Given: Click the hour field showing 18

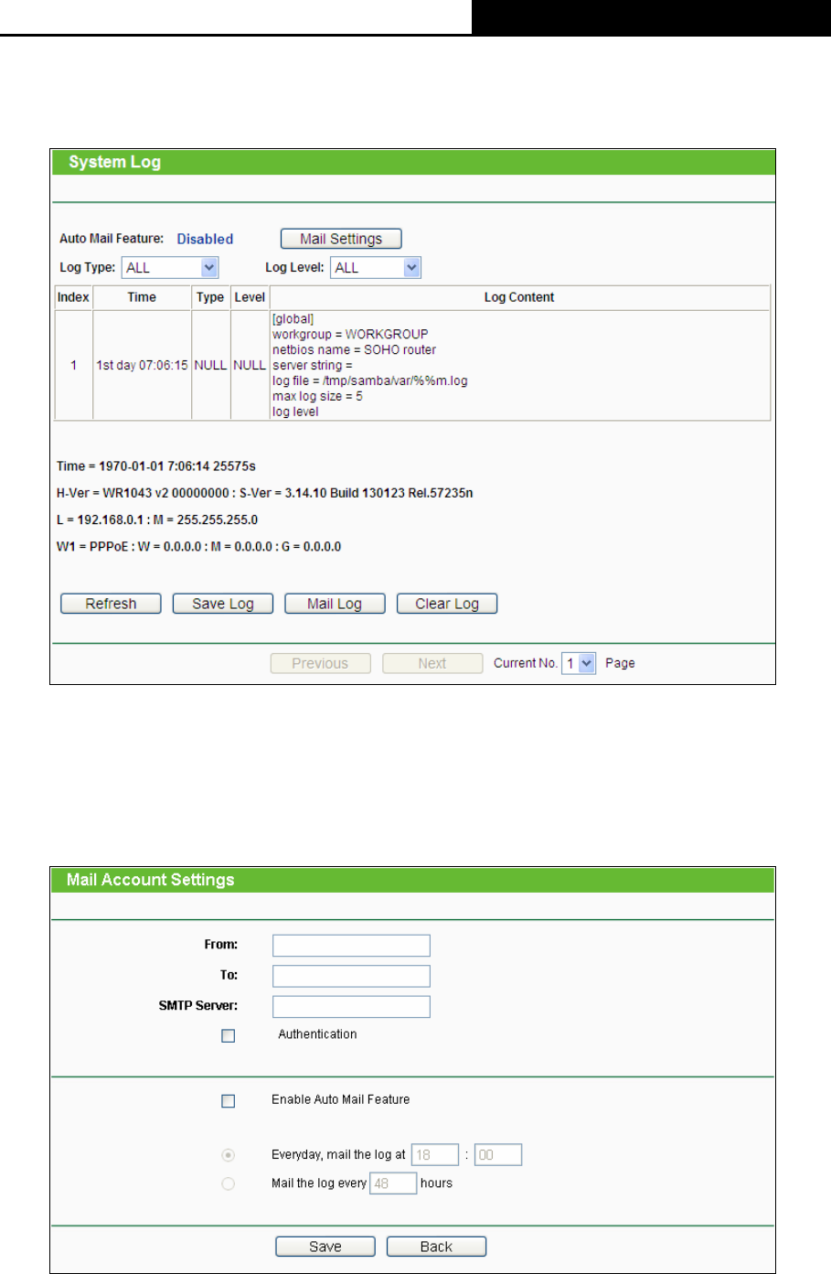Looking at the screenshot, I should (435, 1155).
